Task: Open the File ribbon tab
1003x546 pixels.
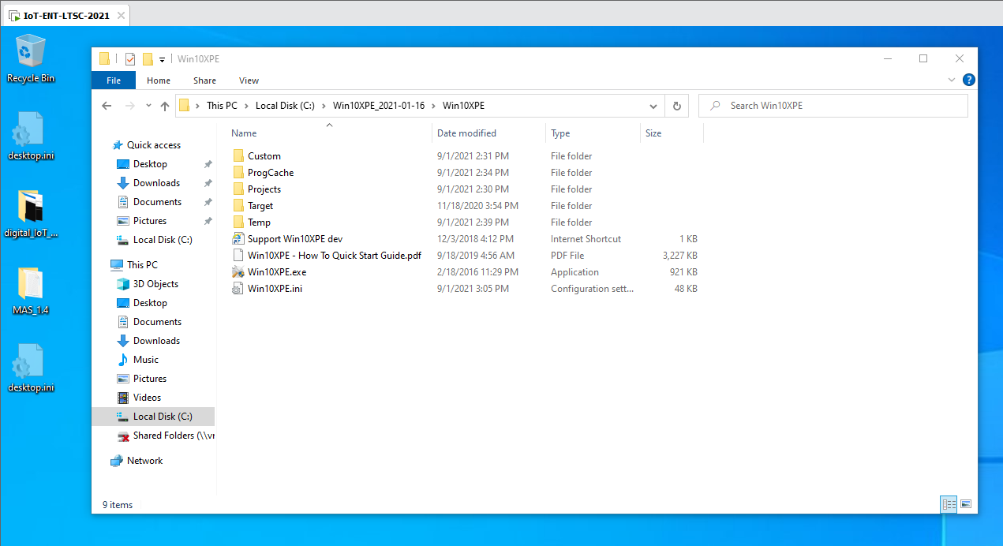Action: click(114, 80)
